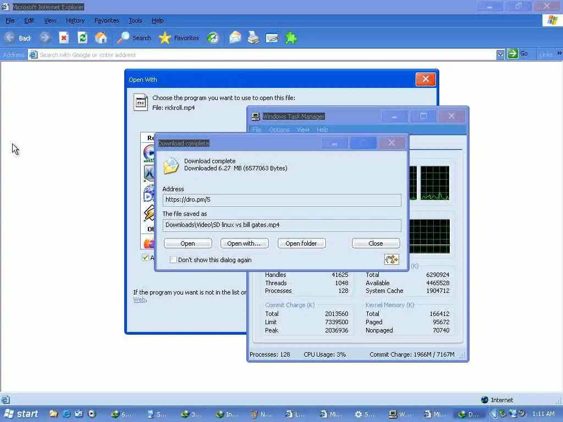Click Open button in Download complete dialog
This screenshot has height=422, width=563.
coord(188,243)
